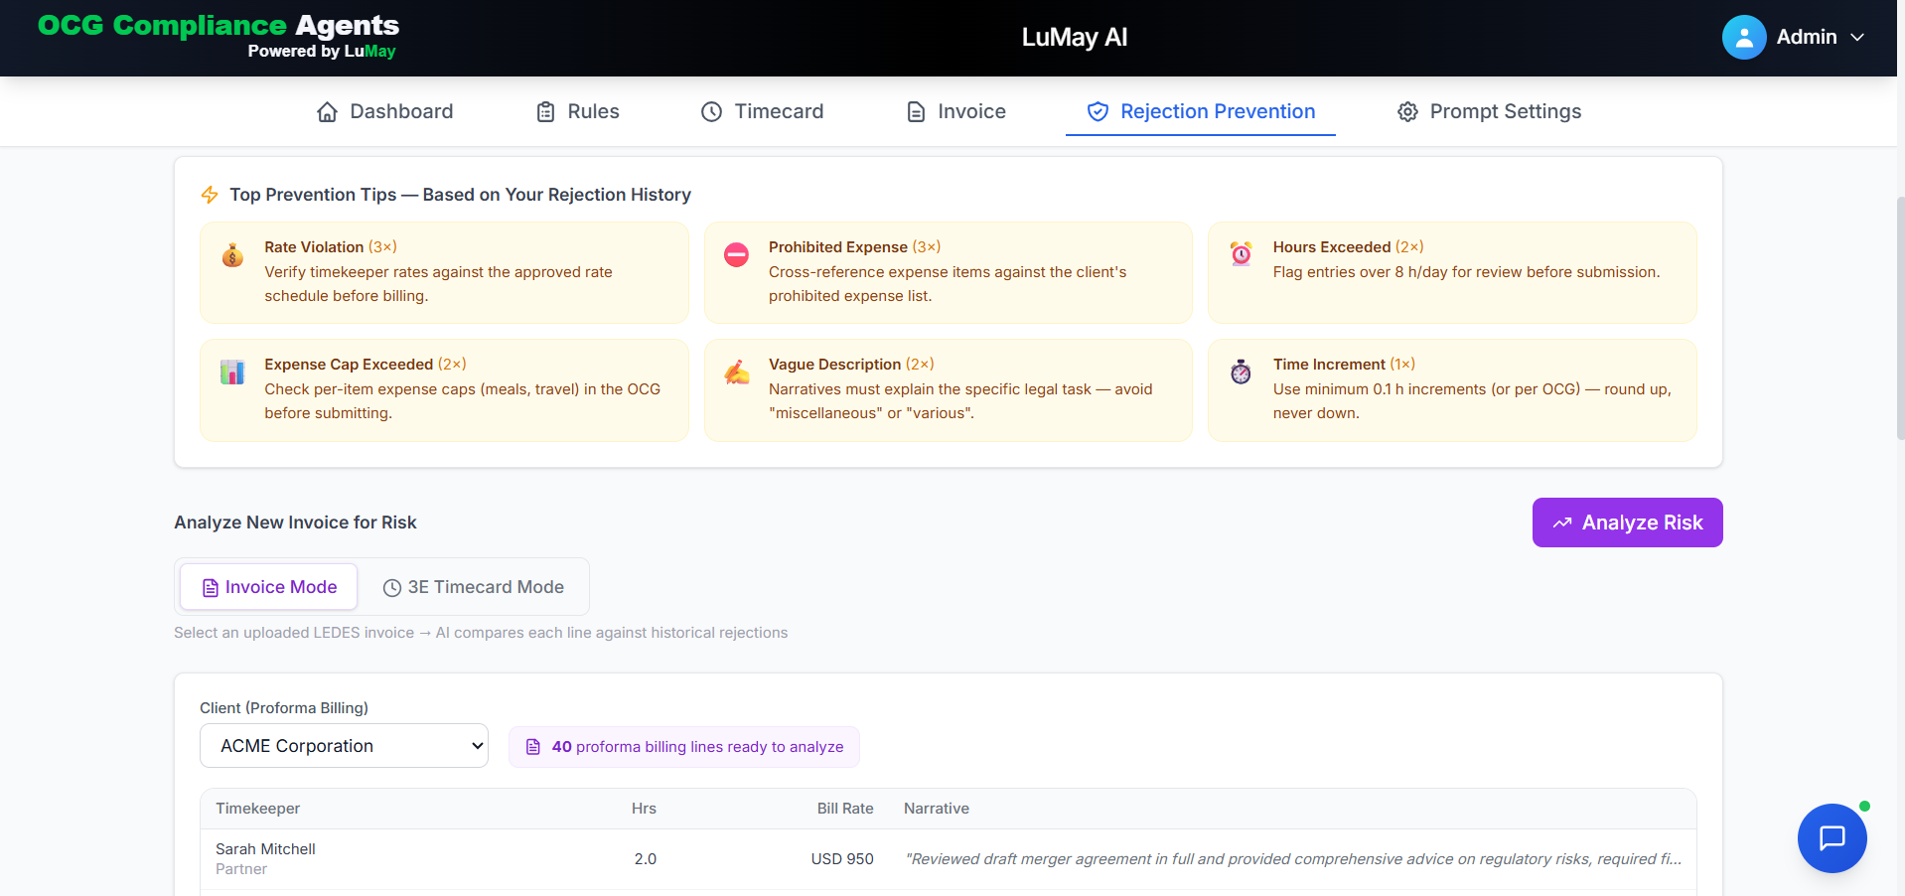Image resolution: width=1905 pixels, height=896 pixels.
Task: Click the Rate Violation money bag icon
Action: [232, 255]
